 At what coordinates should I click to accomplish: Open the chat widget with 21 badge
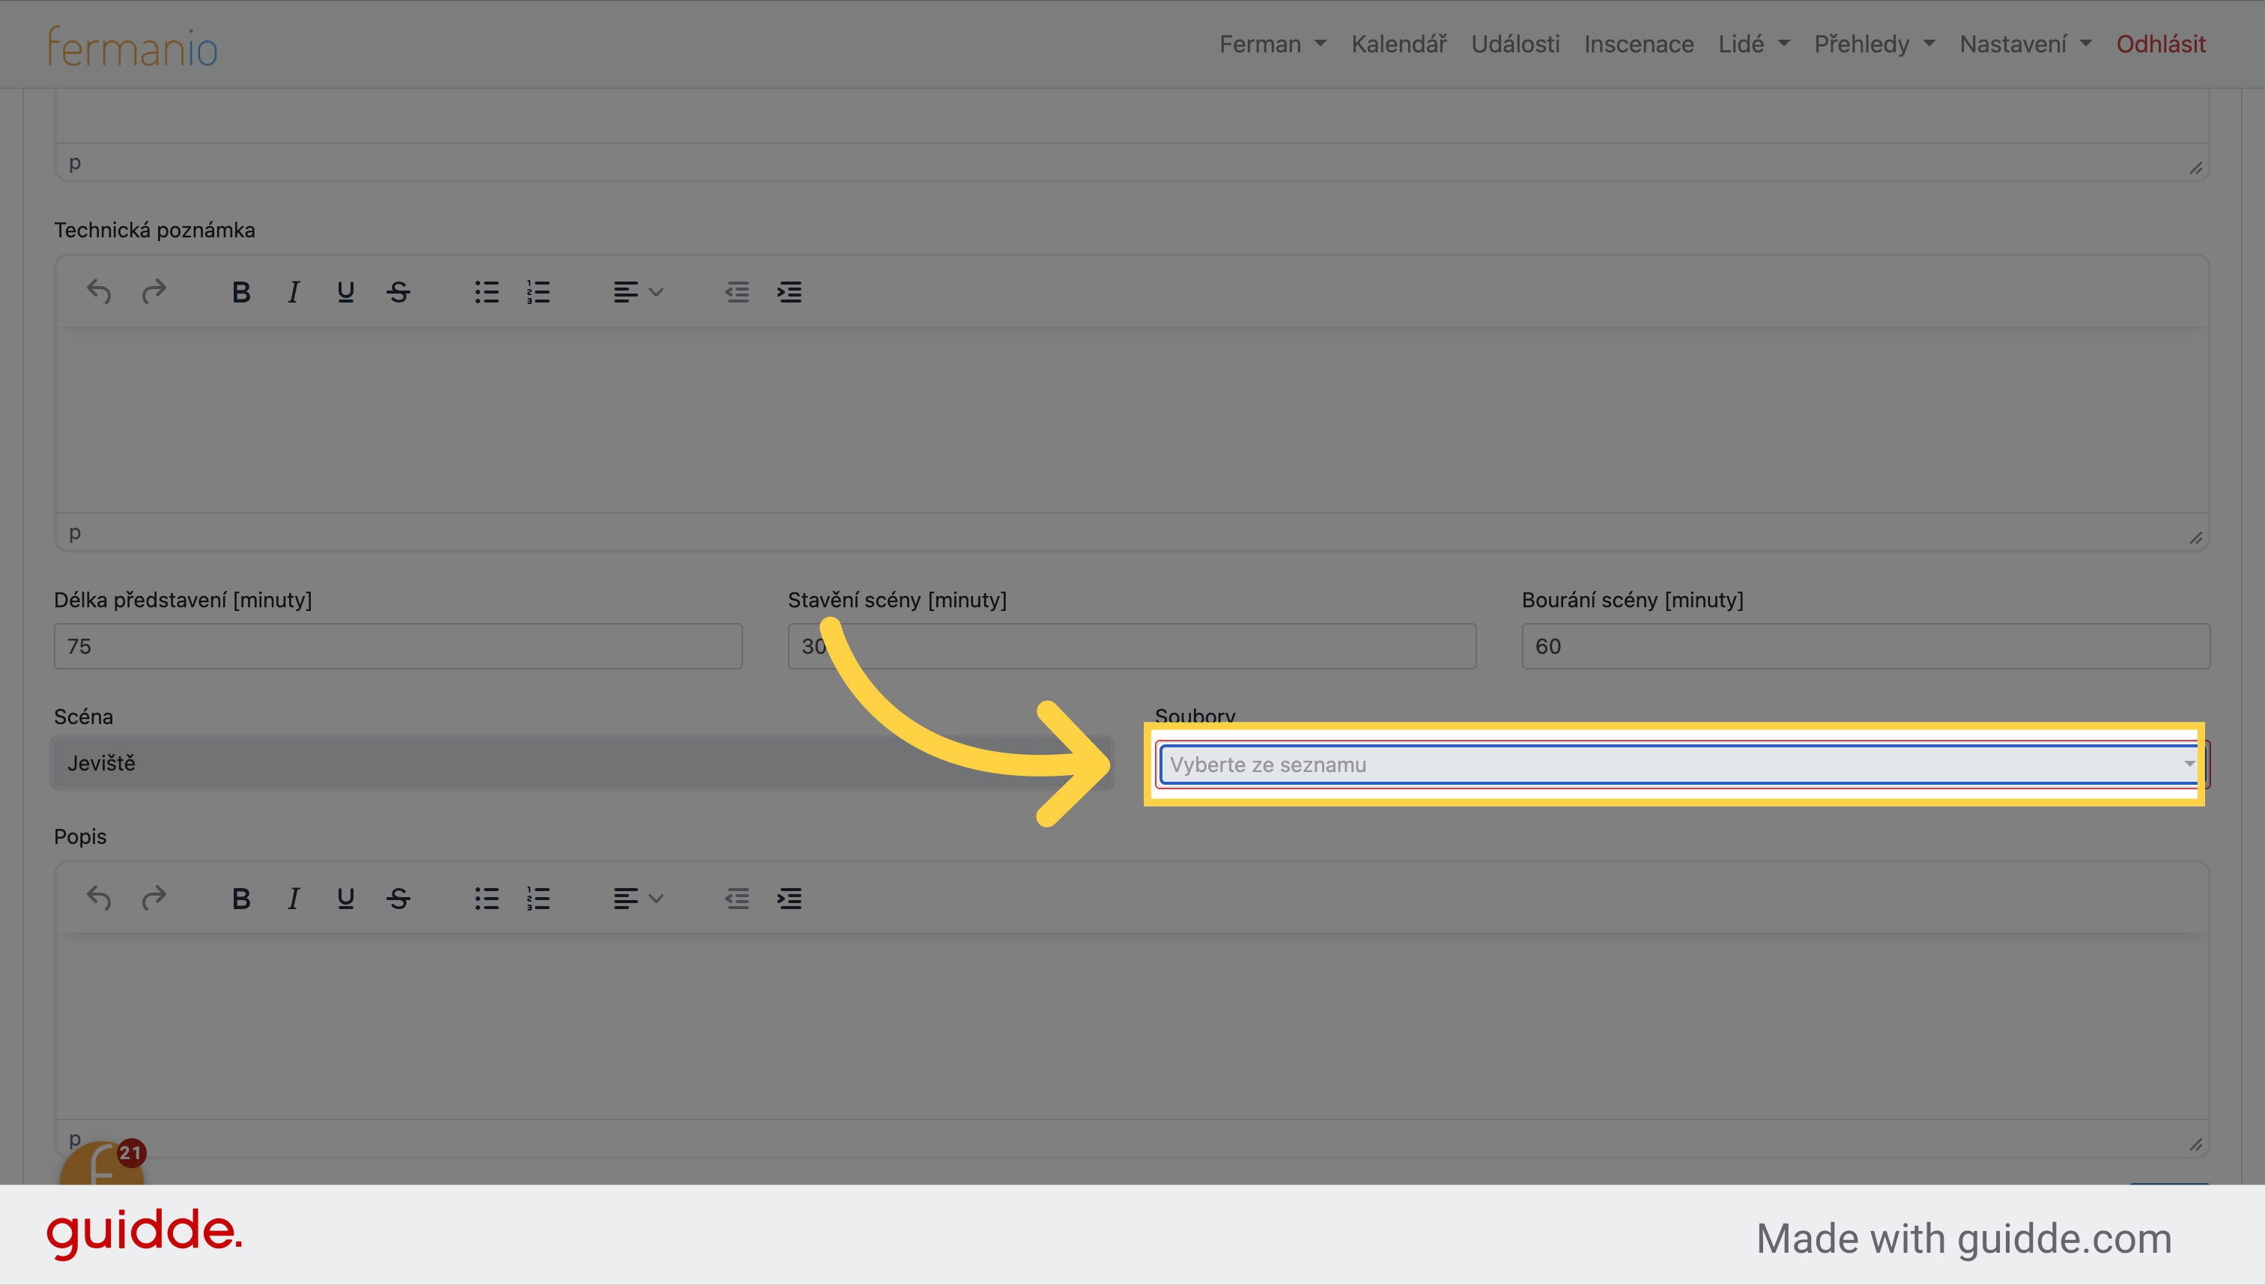tap(102, 1163)
